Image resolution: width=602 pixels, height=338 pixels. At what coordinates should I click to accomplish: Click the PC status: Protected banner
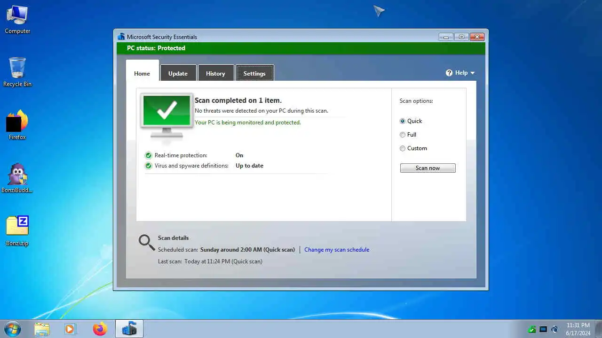point(301,48)
